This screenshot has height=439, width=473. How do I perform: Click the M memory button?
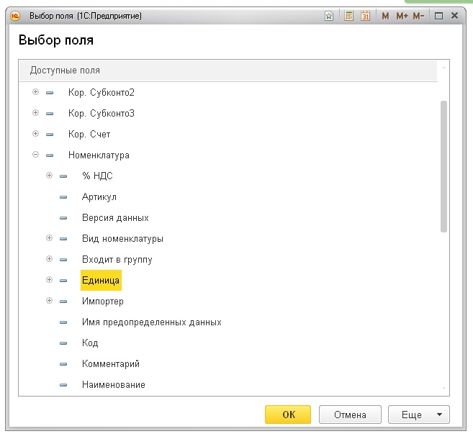coord(385,16)
